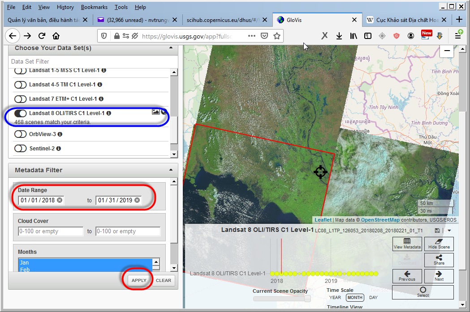
Task: Clear the start date 01/01/2018 with x
Action: [x=60, y=200]
